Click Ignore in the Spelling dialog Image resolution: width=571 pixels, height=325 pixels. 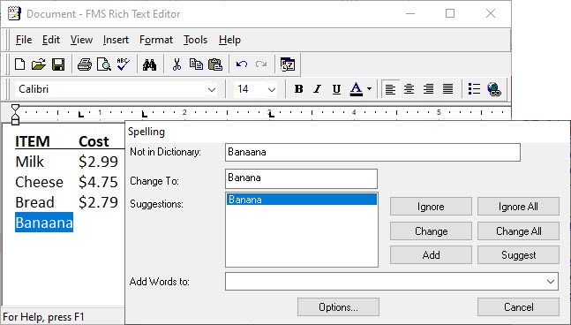point(431,207)
